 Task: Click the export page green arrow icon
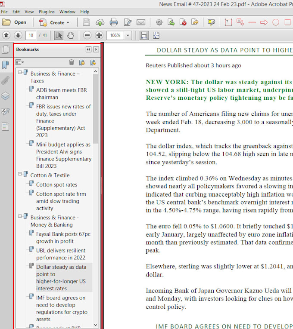(x=171, y=22)
